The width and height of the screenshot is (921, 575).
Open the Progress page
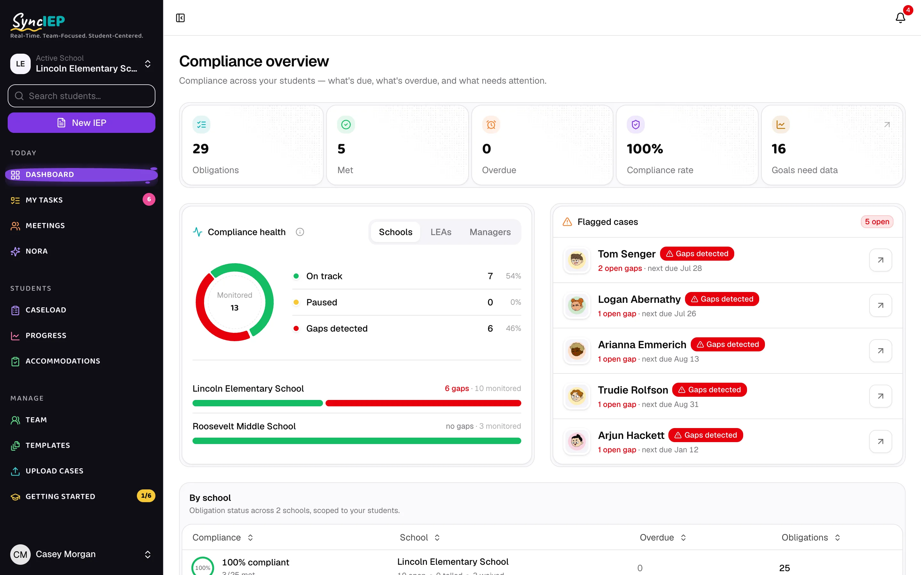point(82,335)
